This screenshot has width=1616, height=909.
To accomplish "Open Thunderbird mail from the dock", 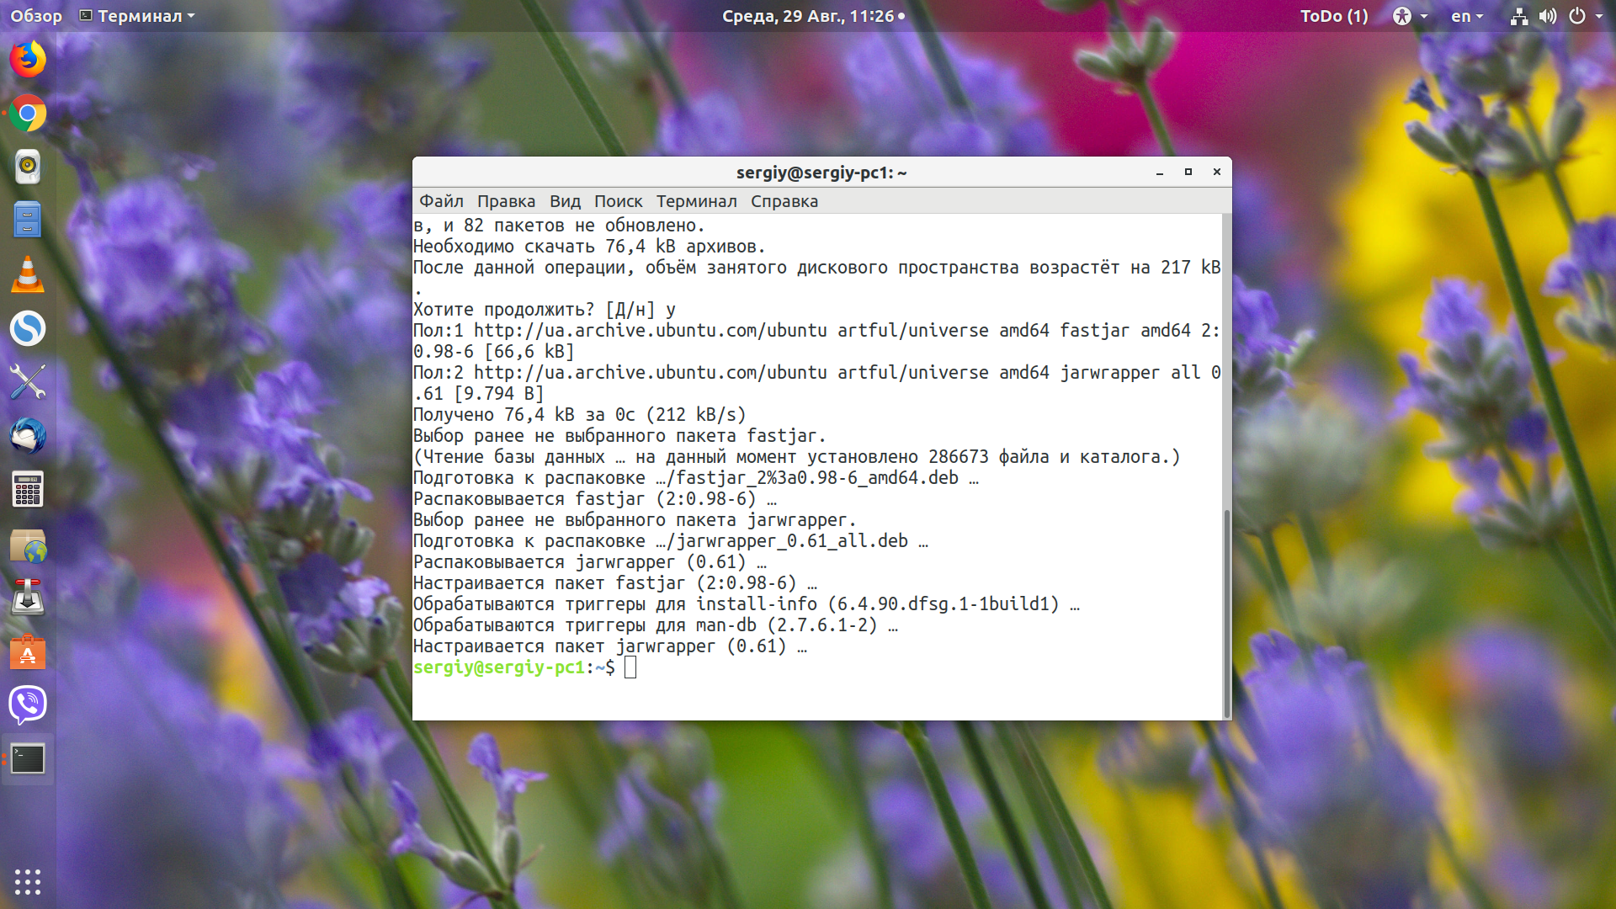I will (28, 436).
